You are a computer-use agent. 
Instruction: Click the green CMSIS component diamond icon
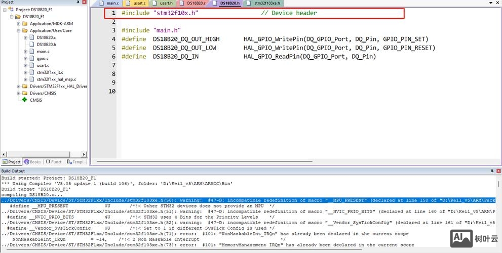24,100
